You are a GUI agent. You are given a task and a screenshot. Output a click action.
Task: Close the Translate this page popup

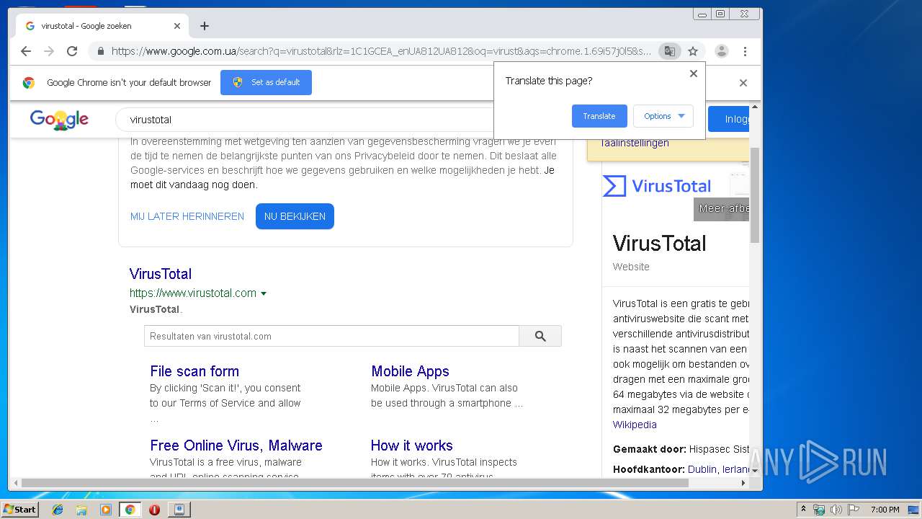tap(694, 74)
